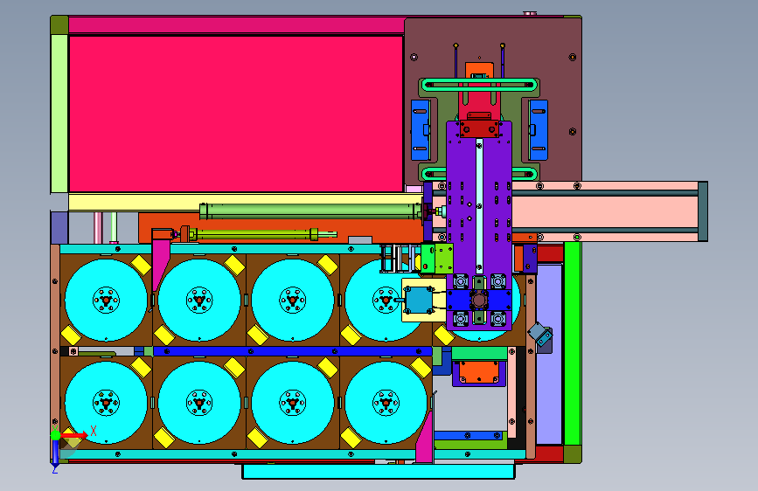The image size is (758, 491).
Task: Select the bottom-left cyan disc in the lower row
Action: 106,403
